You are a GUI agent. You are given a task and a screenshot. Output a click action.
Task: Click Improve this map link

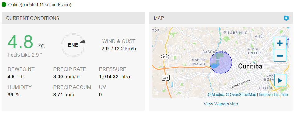[x=273, y=95]
